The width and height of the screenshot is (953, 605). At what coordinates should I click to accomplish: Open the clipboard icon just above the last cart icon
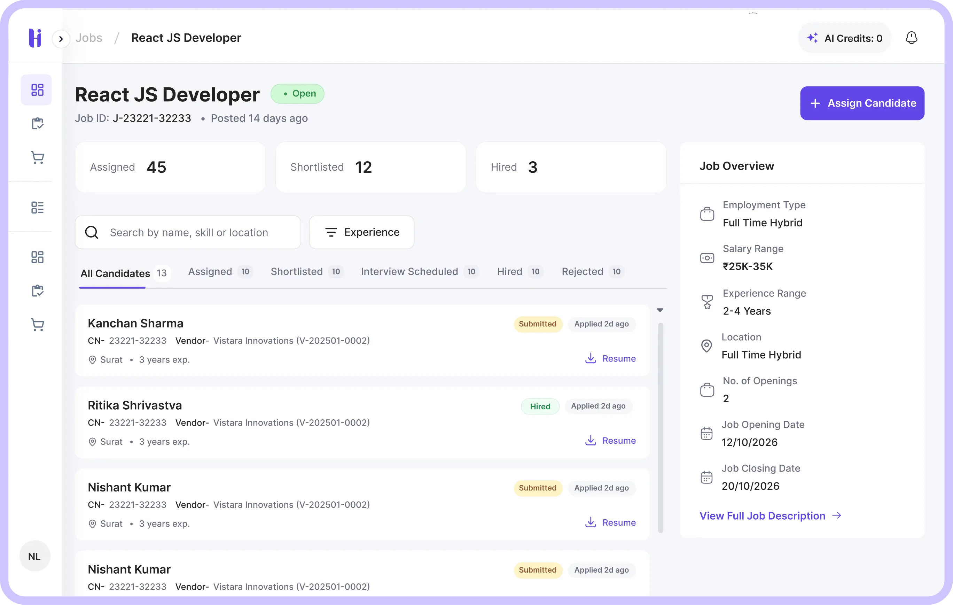pos(37,291)
